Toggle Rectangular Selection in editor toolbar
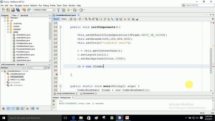The image size is (215, 121). [x=100, y=19]
